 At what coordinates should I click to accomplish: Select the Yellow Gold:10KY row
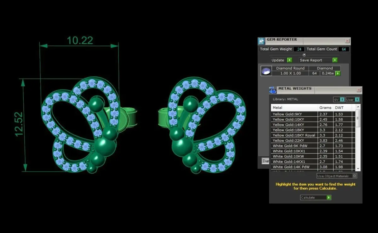pos(313,119)
